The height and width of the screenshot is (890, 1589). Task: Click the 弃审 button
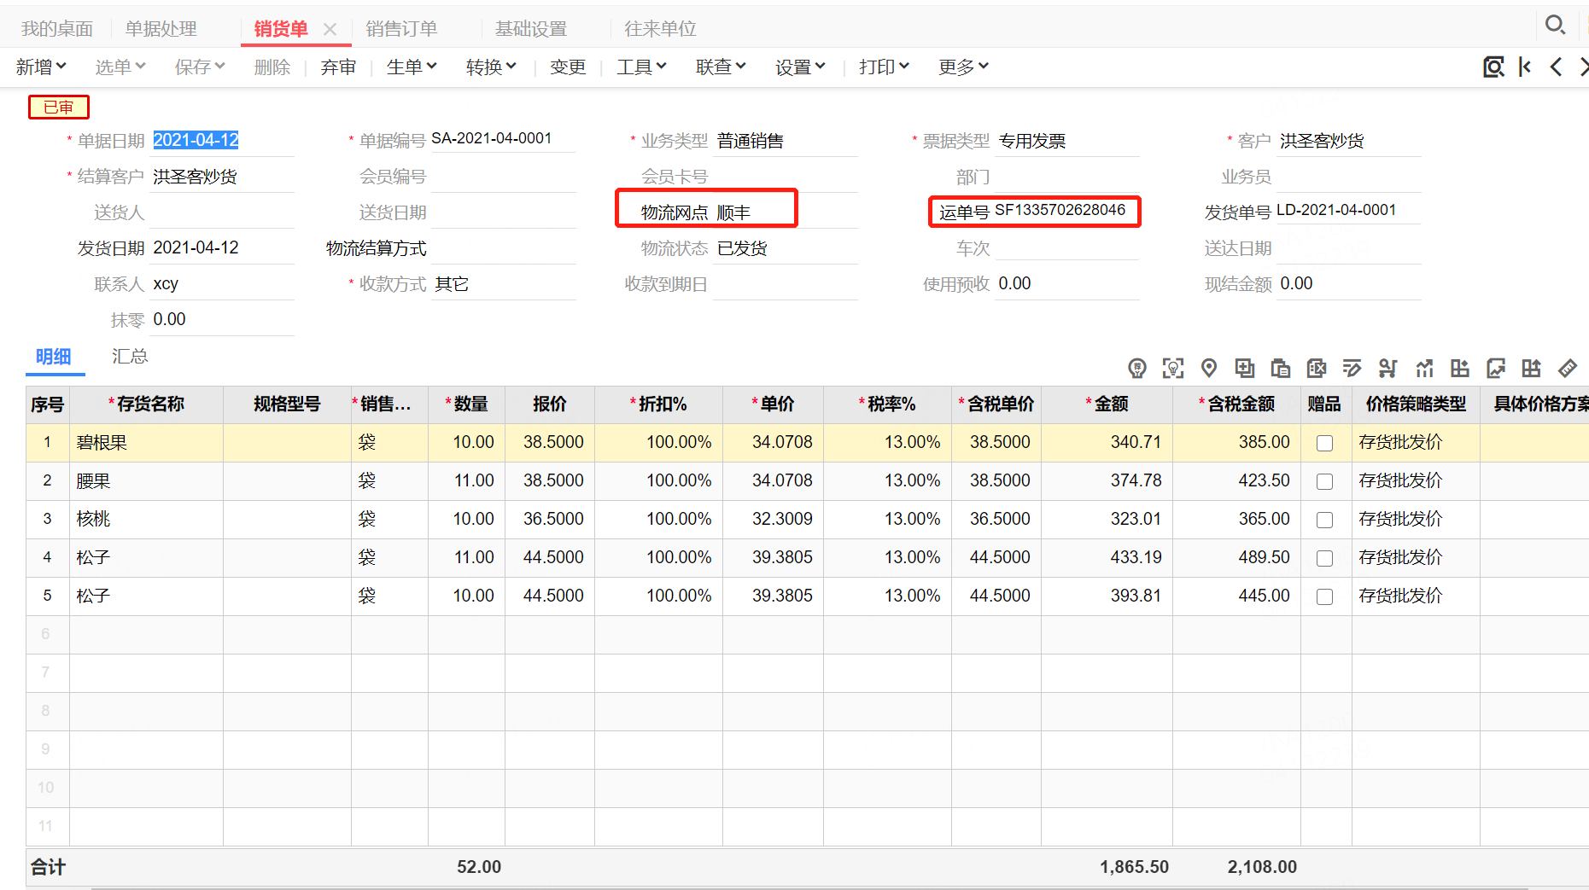coord(338,67)
